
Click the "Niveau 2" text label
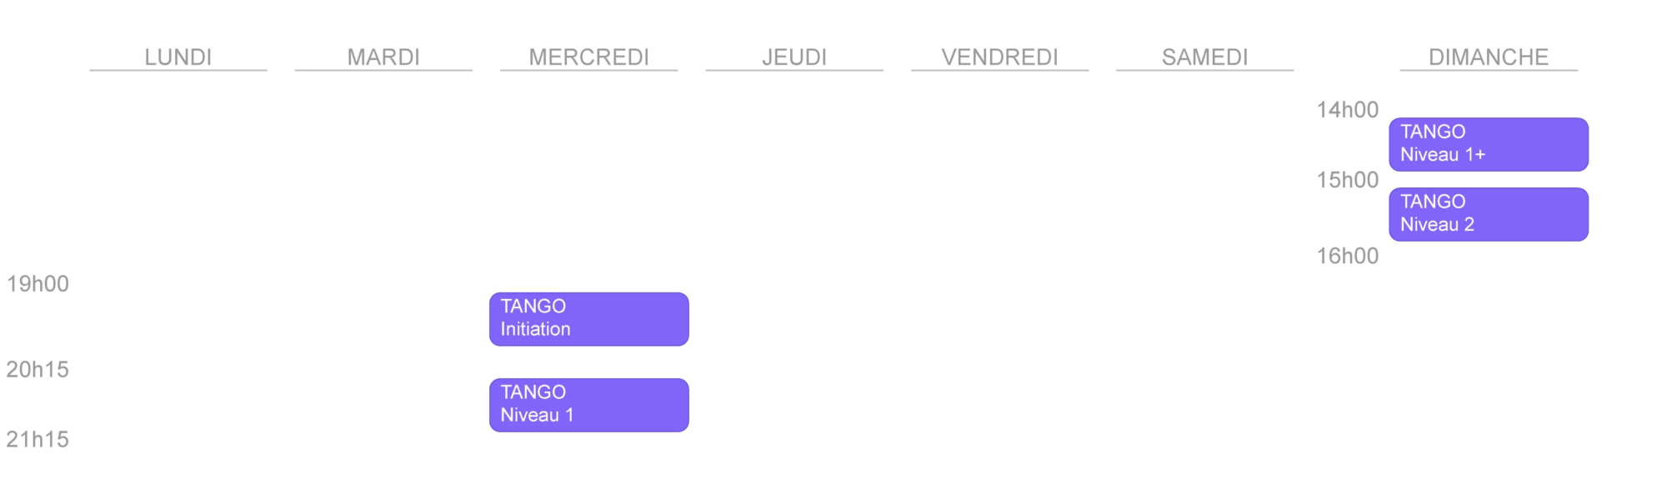(x=1437, y=225)
